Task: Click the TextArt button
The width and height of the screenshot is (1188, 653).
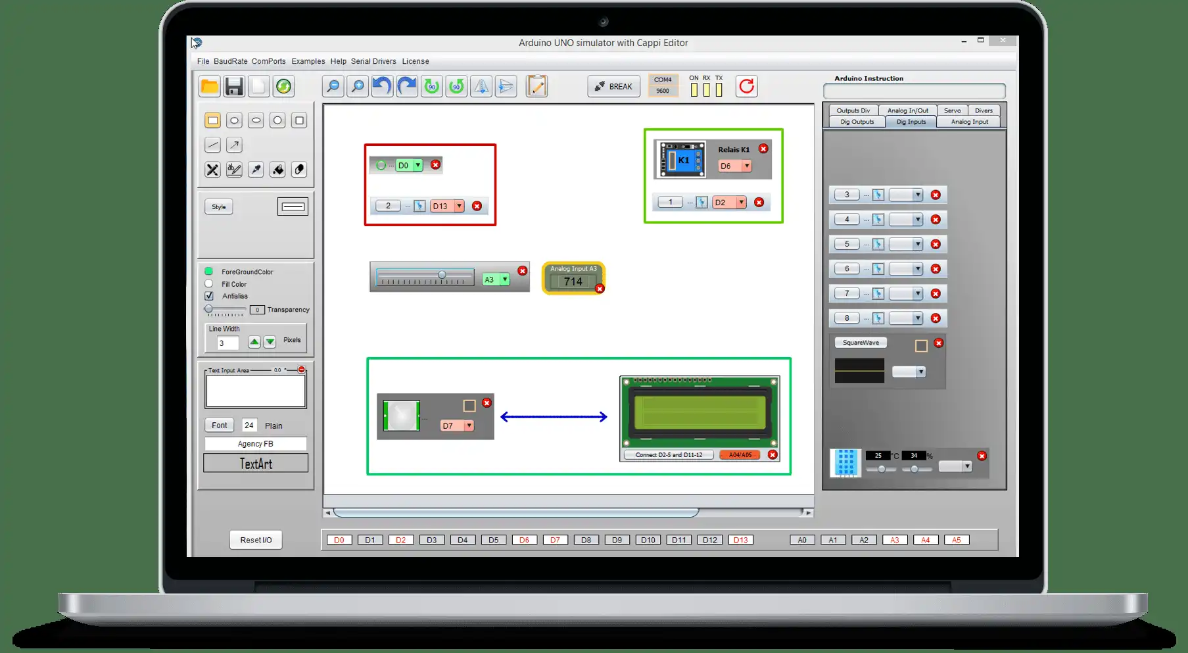Action: [256, 464]
